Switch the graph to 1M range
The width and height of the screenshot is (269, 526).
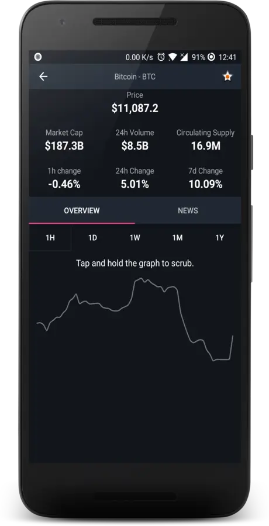coord(177,238)
